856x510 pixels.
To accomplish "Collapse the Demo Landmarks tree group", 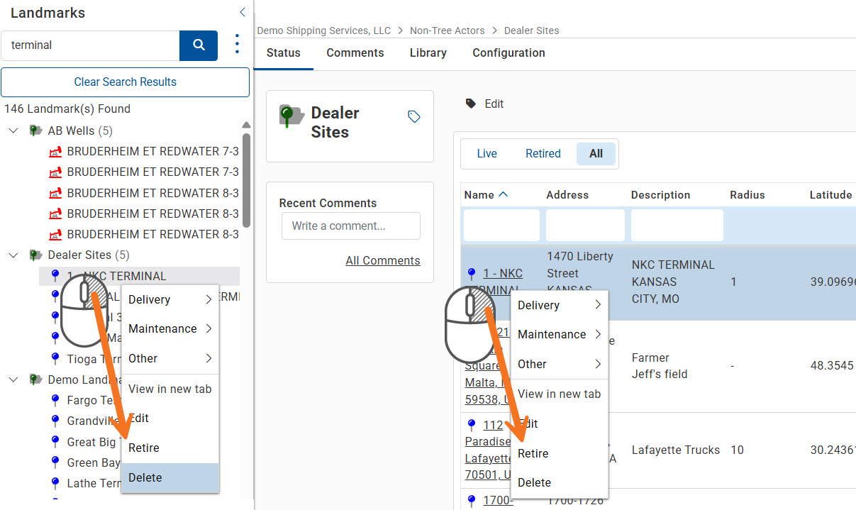I will [13, 379].
